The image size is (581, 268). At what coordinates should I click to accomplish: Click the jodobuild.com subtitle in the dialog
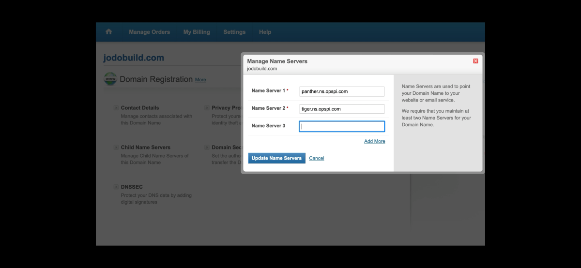pos(262,69)
